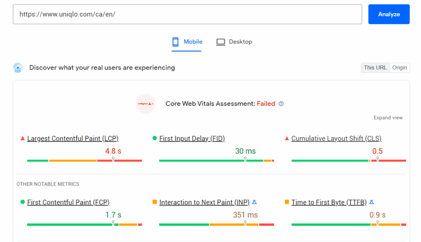
Task: Open Time to First Byte (TTFB) link
Action: click(329, 202)
